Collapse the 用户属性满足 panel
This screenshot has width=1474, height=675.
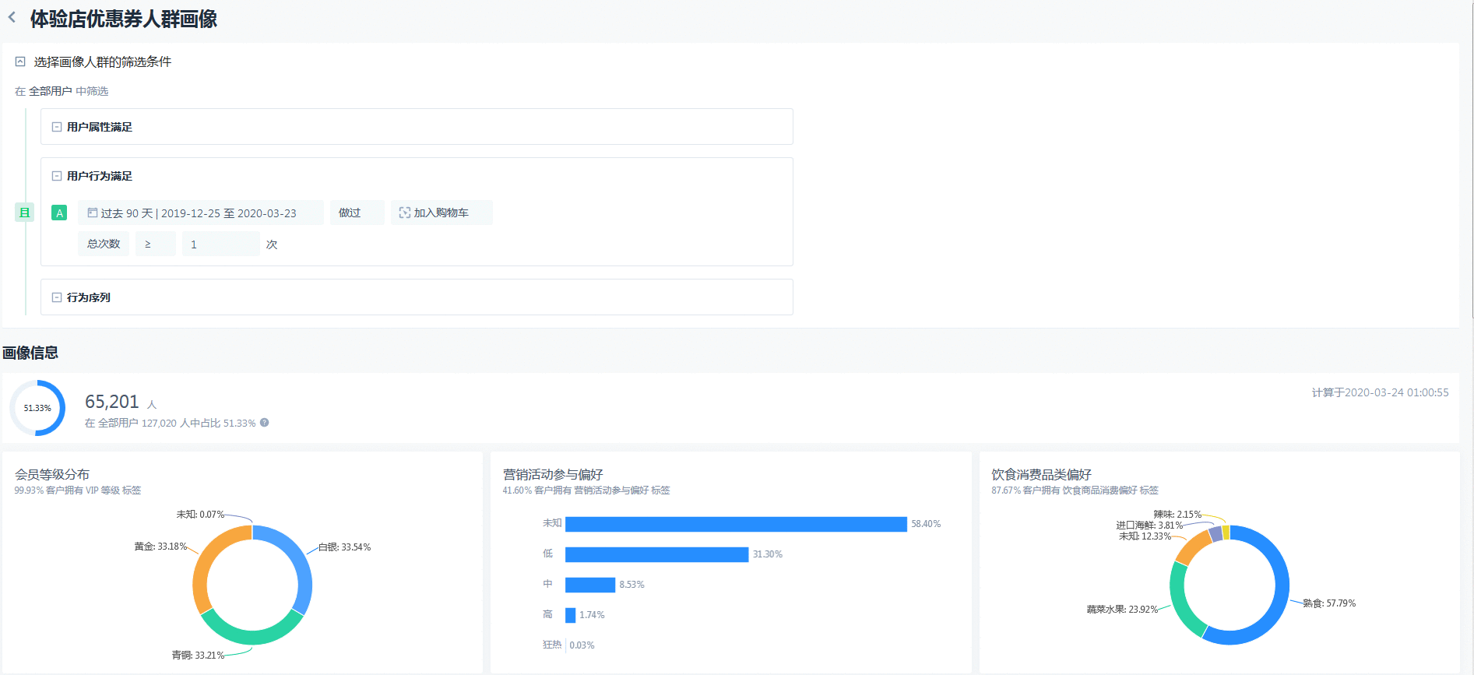pos(57,127)
